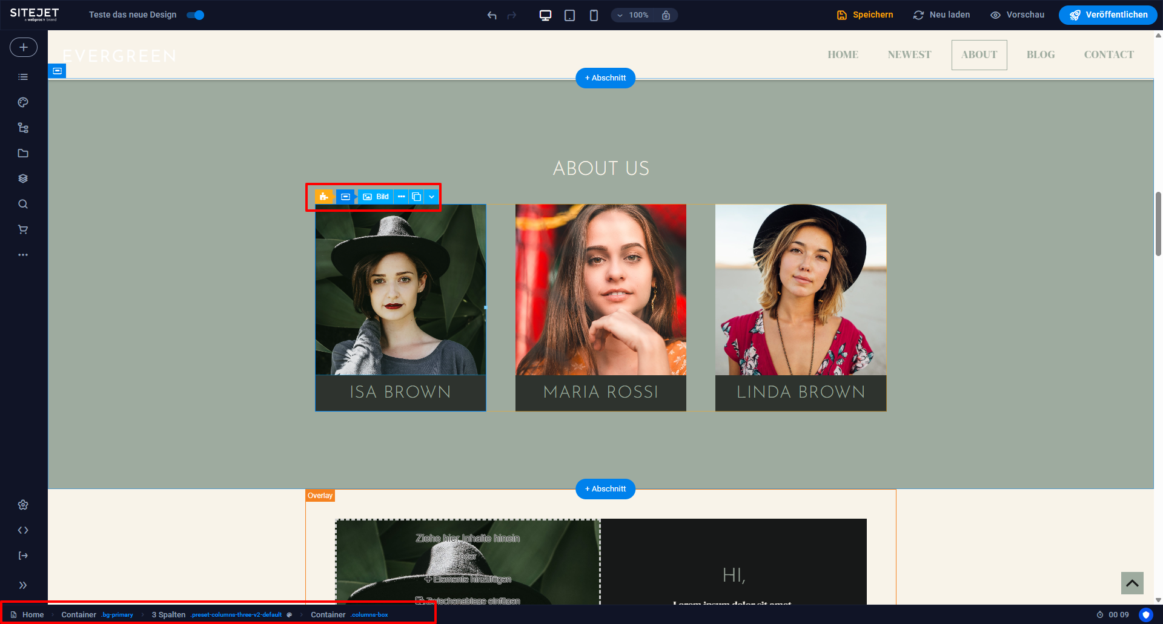The image size is (1163, 624).
Task: Open the code editor icon
Action: click(23, 530)
